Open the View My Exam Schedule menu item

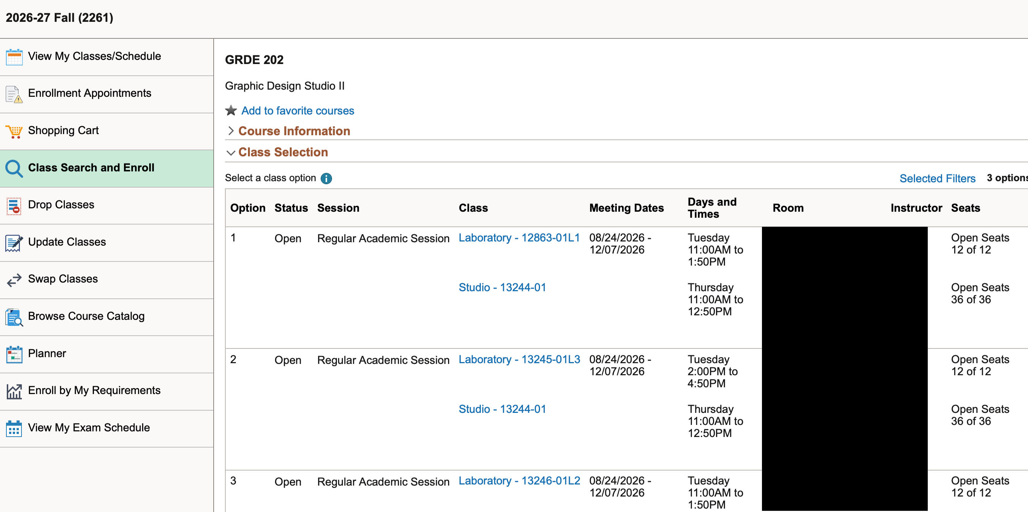89,427
